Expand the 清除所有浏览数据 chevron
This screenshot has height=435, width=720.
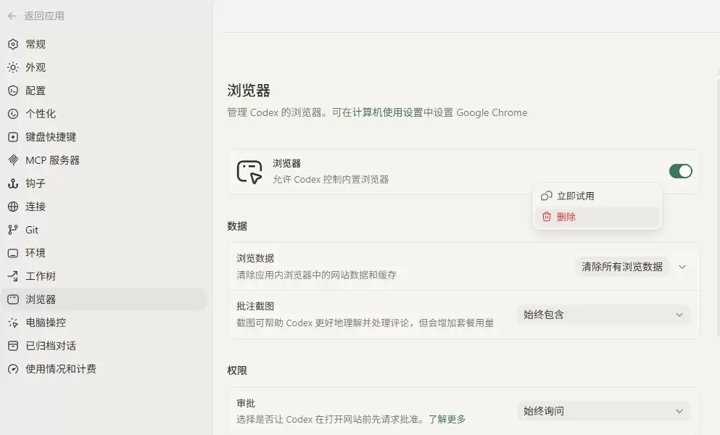pyautogui.click(x=682, y=267)
